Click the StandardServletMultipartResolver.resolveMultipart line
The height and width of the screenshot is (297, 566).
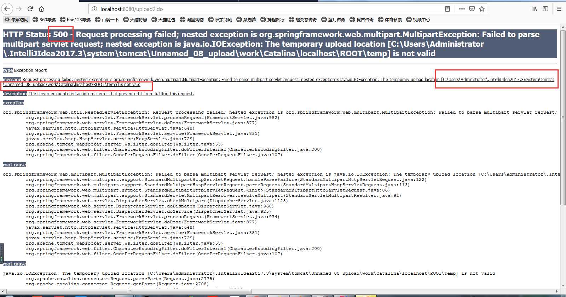(213, 195)
